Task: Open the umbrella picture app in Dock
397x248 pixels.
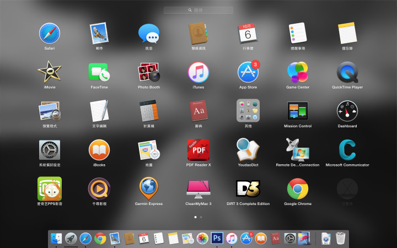Action: pyautogui.click(x=304, y=238)
